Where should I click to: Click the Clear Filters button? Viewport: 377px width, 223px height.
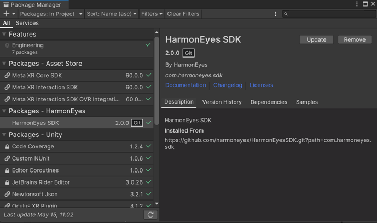[183, 14]
